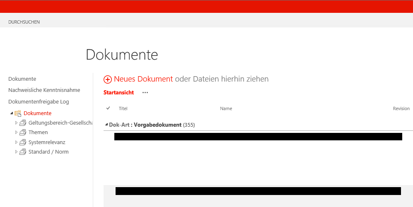Sort by the Name column header
413x207 pixels.
point(226,108)
